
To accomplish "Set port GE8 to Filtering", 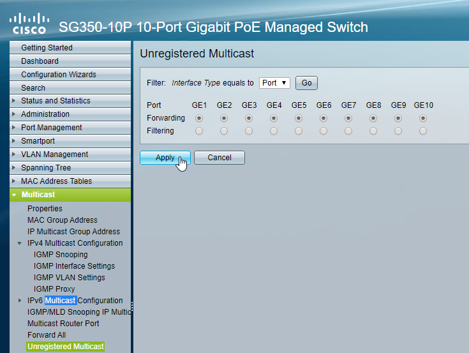I will point(373,131).
